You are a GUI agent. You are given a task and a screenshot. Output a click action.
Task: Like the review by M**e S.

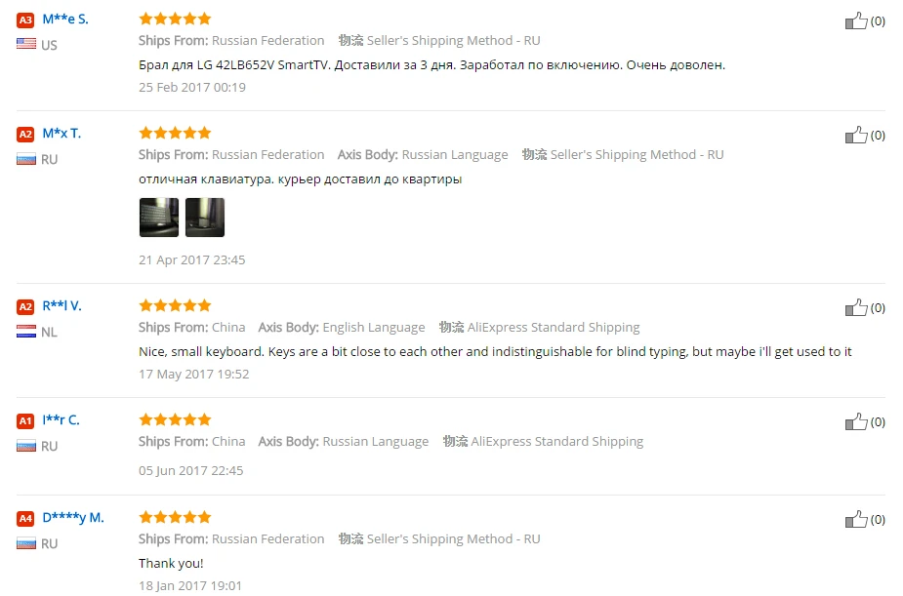[x=856, y=20]
